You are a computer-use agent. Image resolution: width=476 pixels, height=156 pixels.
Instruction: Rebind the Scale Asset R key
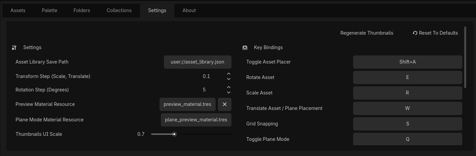(408, 93)
